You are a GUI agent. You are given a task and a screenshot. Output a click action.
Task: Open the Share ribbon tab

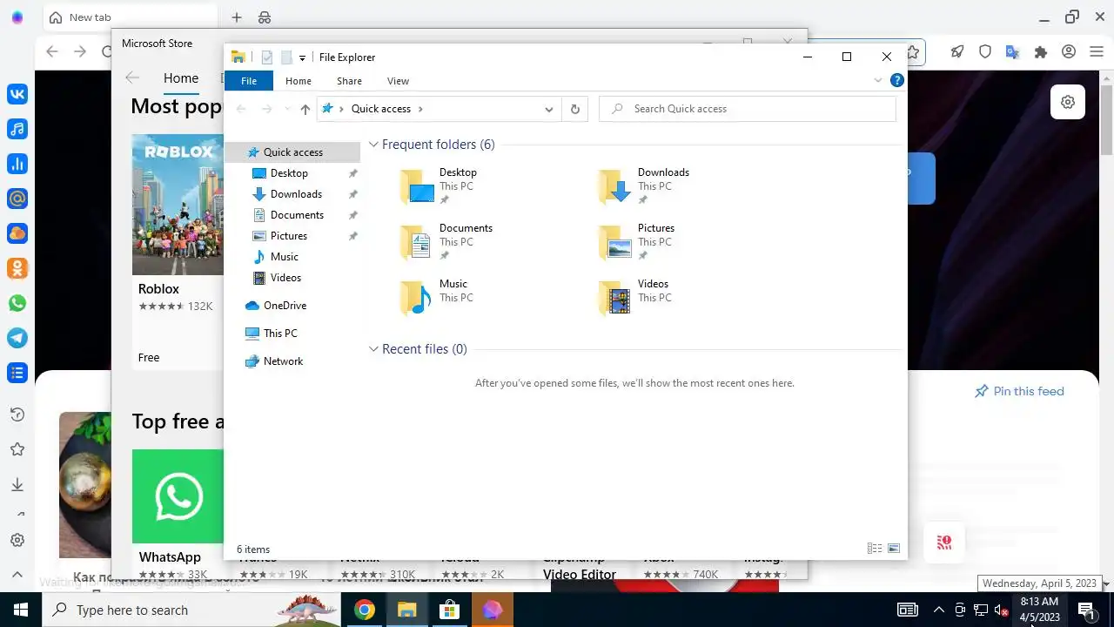[349, 81]
